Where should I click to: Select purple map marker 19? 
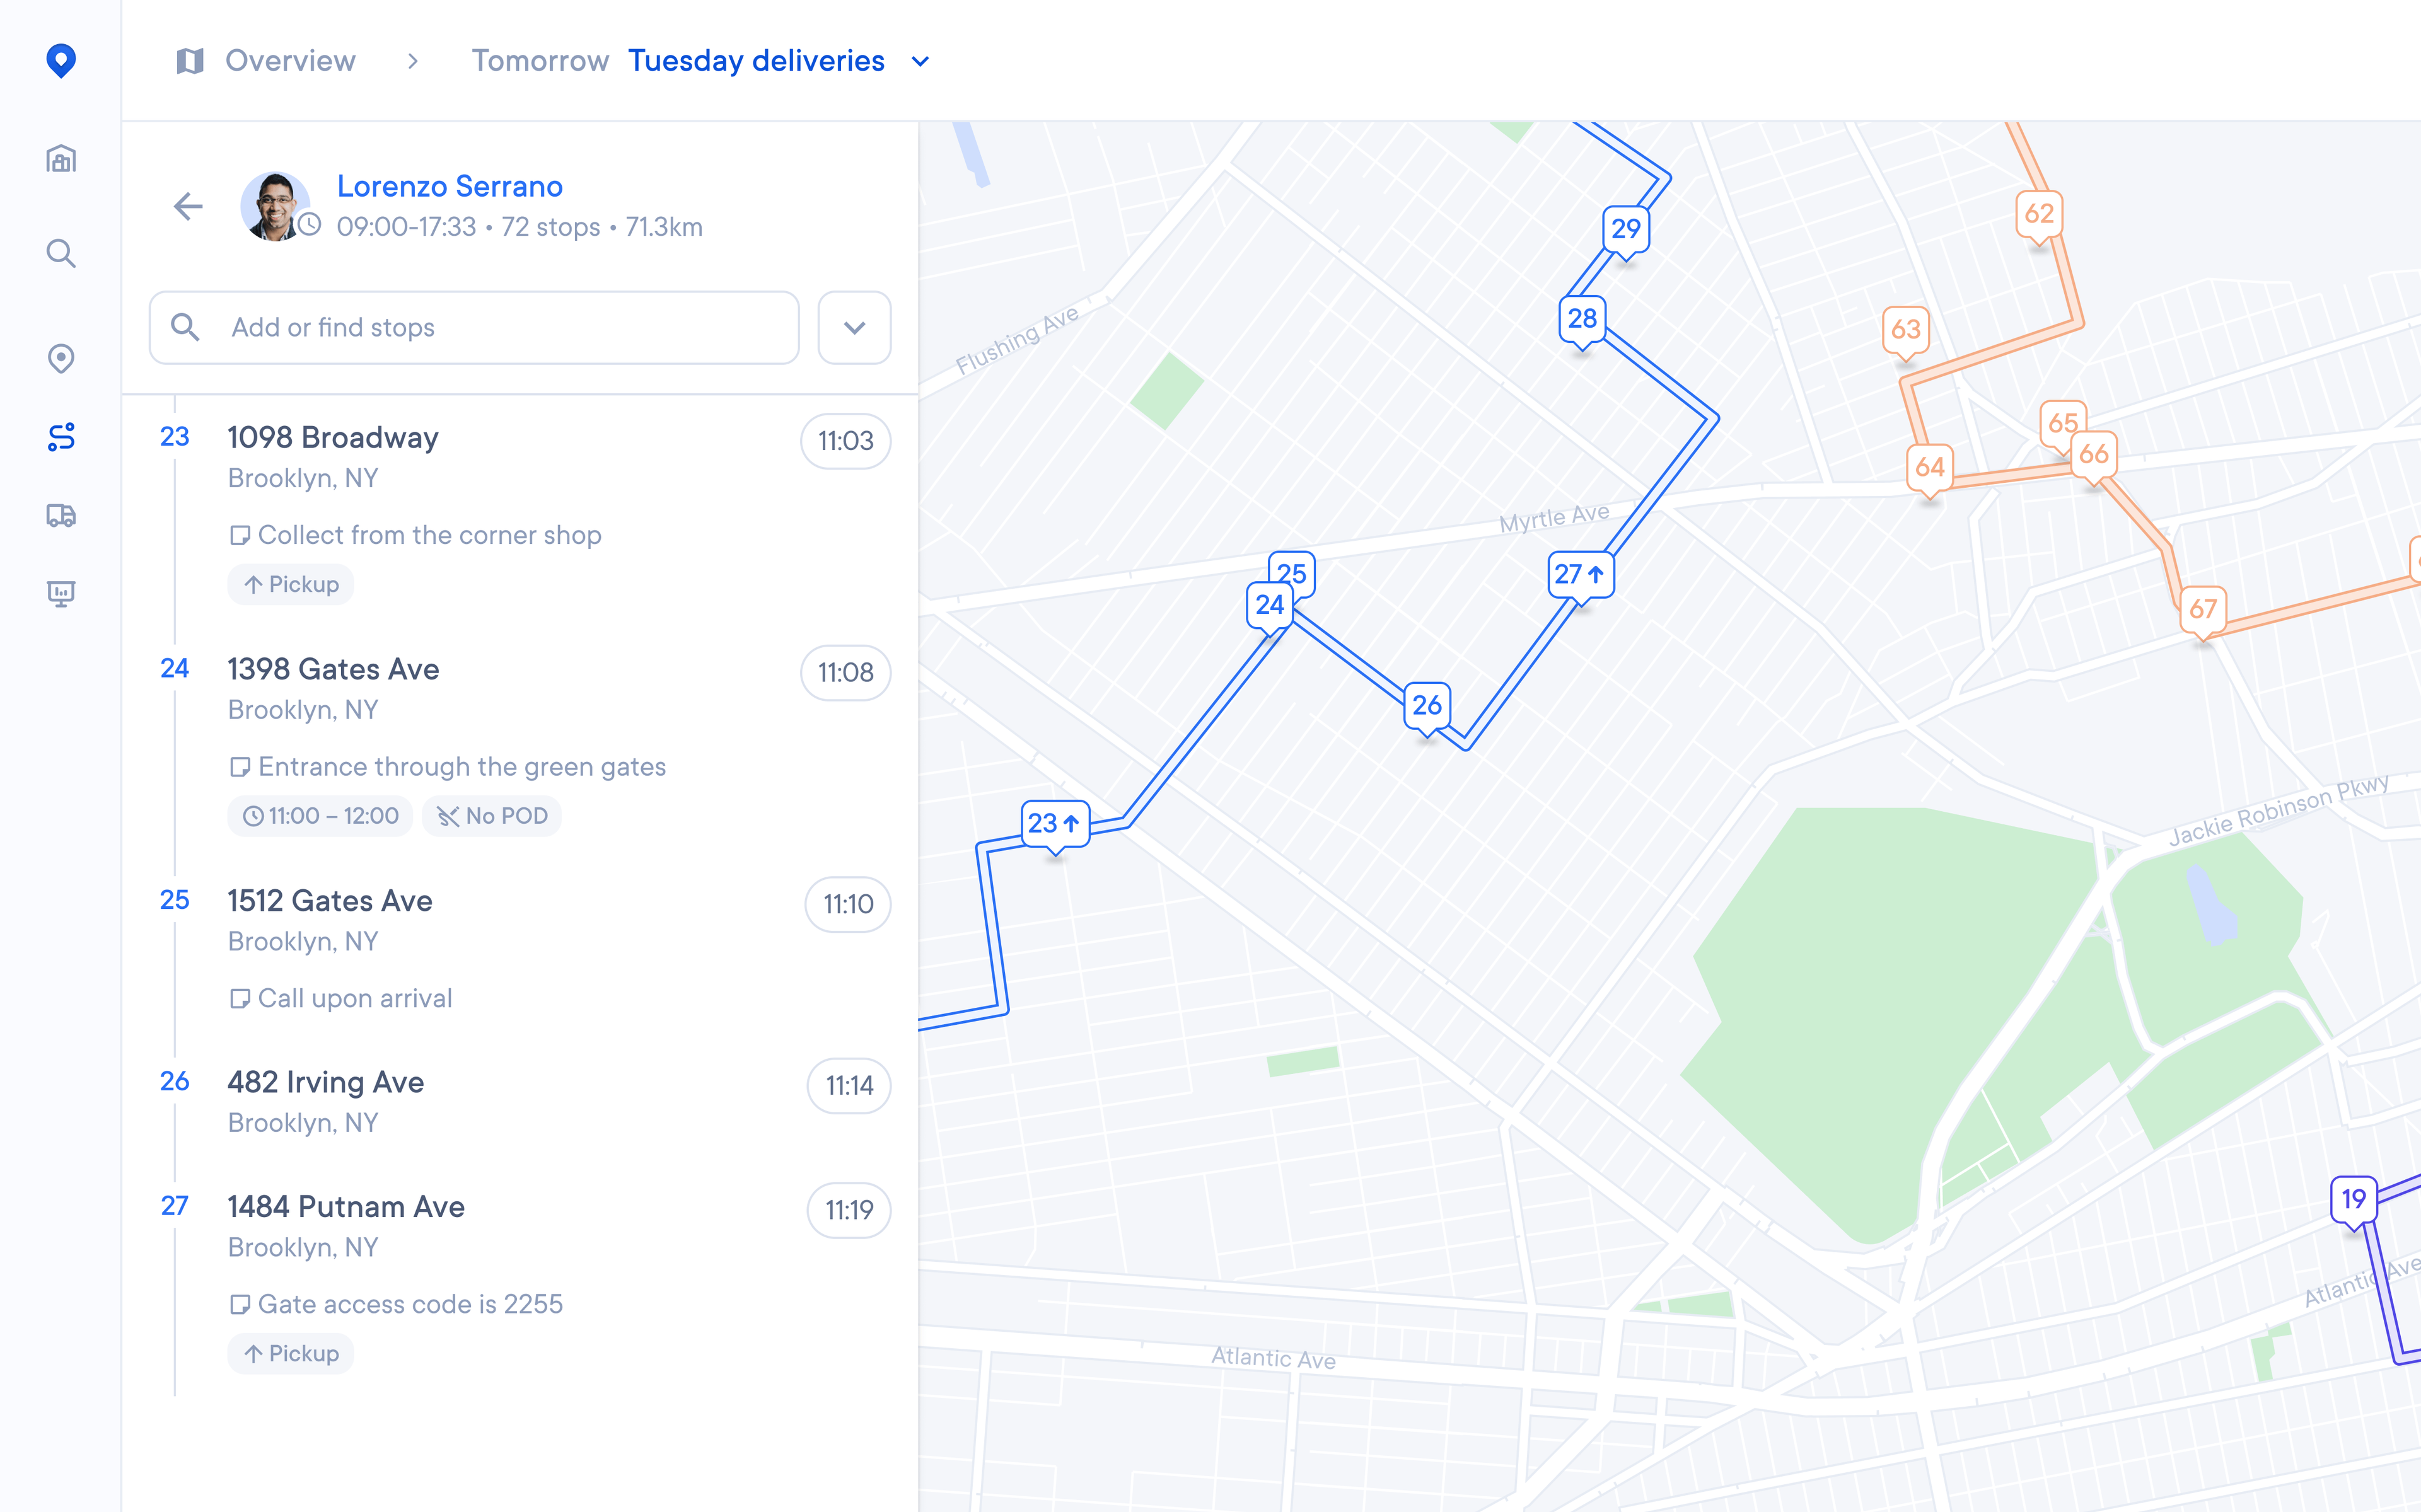[2354, 1200]
